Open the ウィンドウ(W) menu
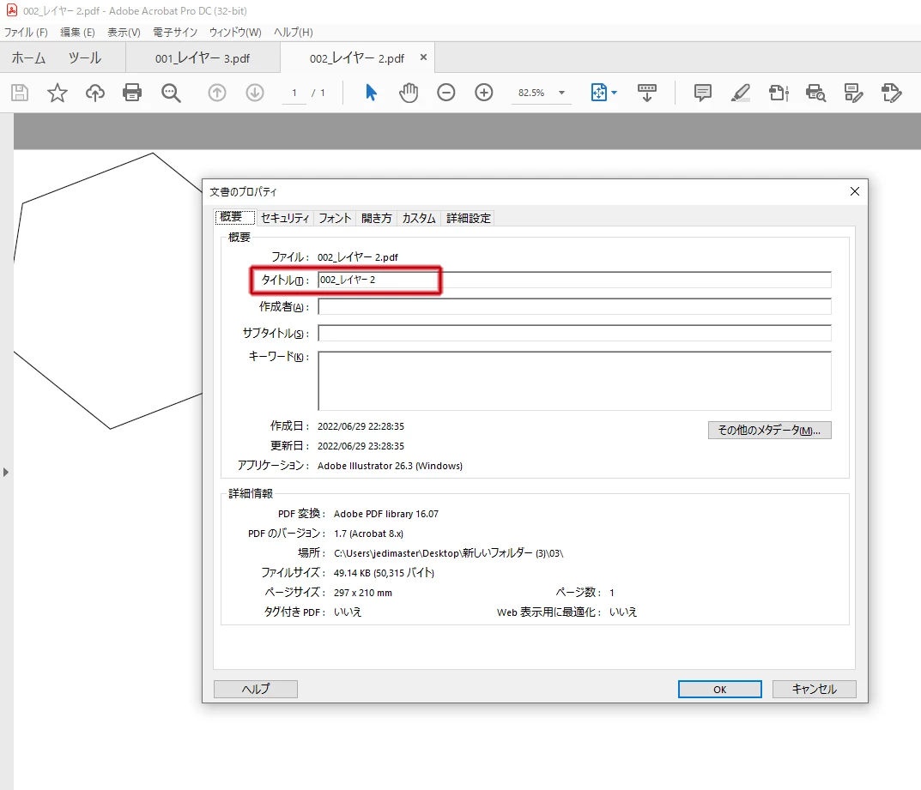The height and width of the screenshot is (790, 921). click(235, 33)
